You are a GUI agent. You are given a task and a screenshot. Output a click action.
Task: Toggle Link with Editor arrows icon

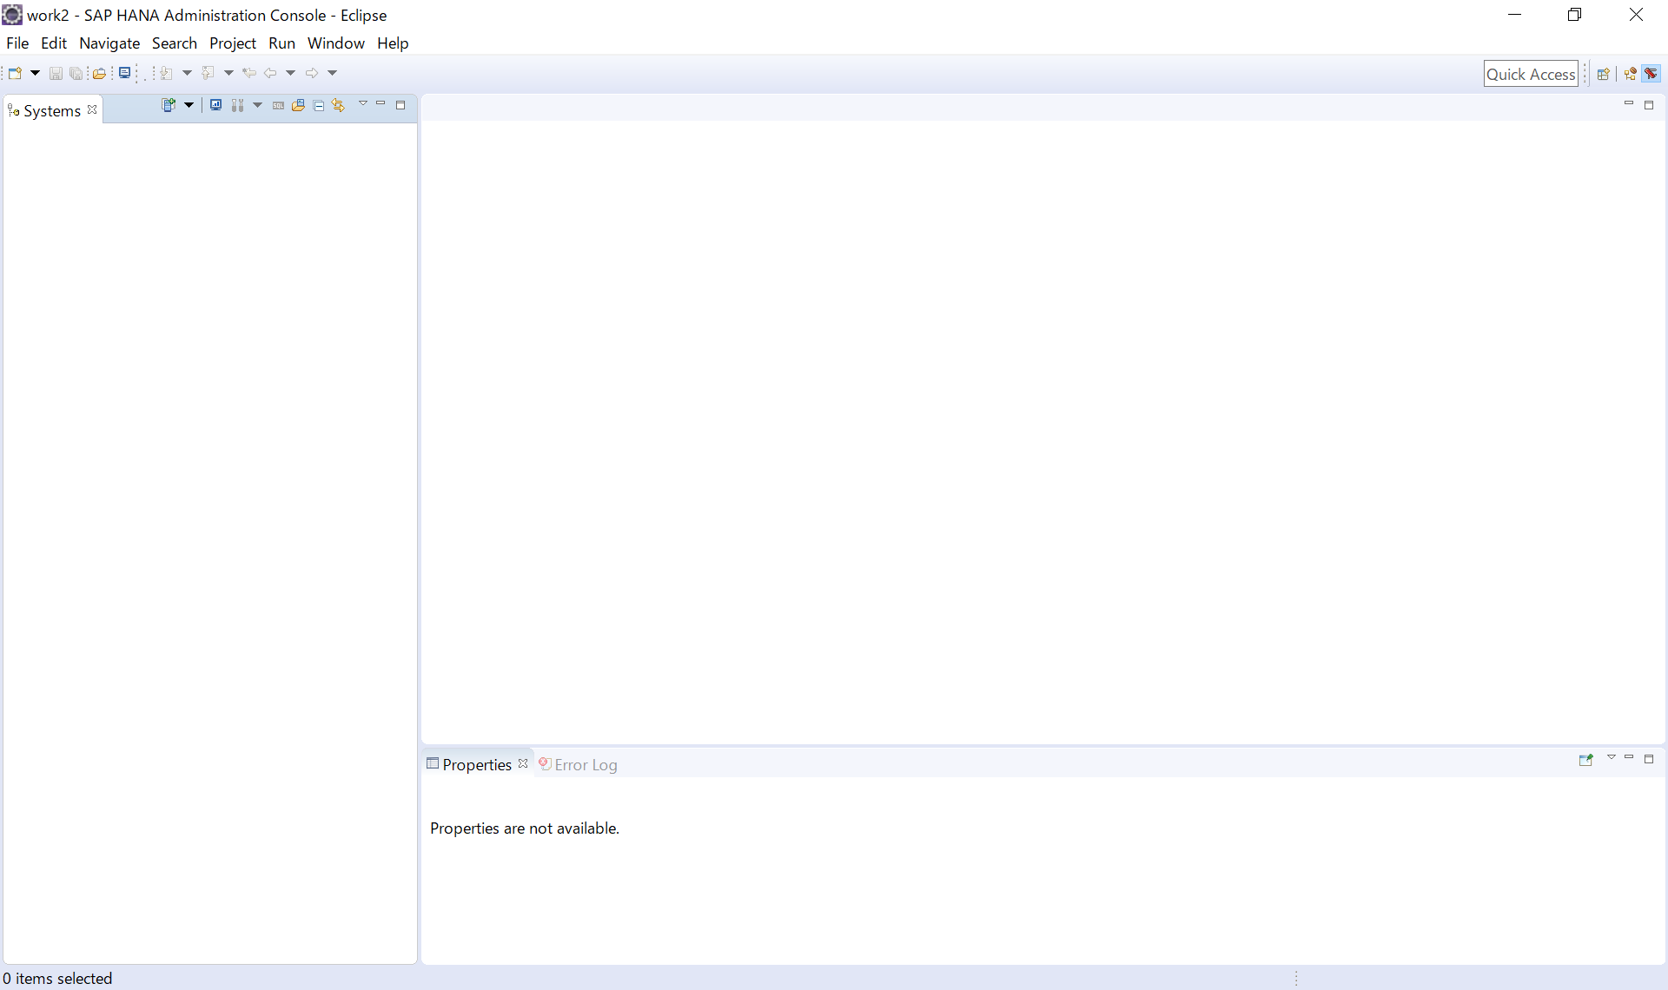339,105
